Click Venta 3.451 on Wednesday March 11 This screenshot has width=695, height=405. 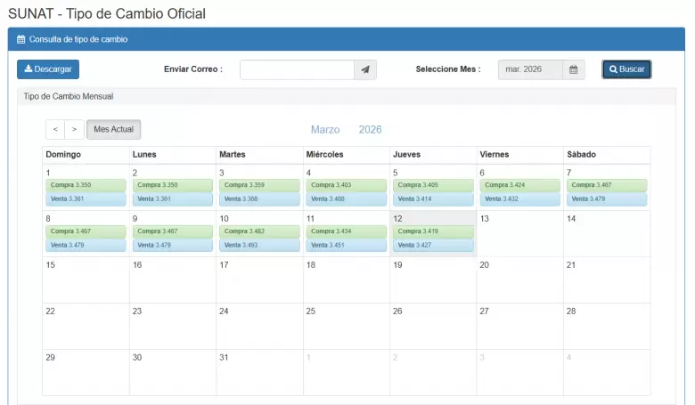[346, 245]
